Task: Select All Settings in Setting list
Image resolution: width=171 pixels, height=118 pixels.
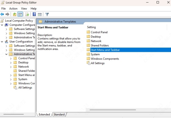Action: (x=97, y=63)
